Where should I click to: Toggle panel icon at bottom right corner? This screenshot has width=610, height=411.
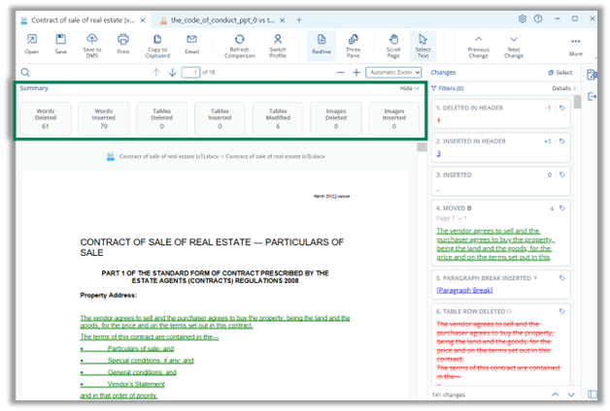592,395
